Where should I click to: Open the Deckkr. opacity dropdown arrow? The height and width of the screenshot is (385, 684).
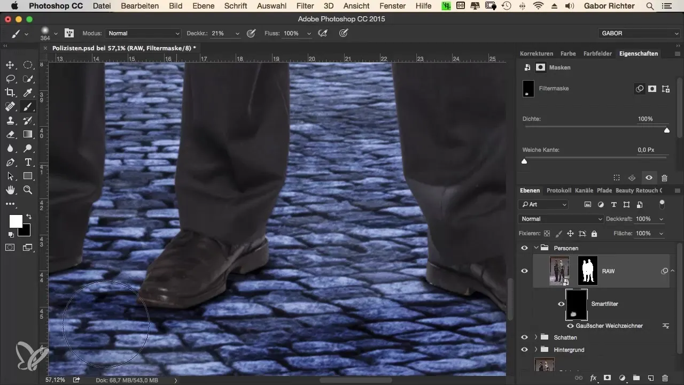pyautogui.click(x=237, y=33)
